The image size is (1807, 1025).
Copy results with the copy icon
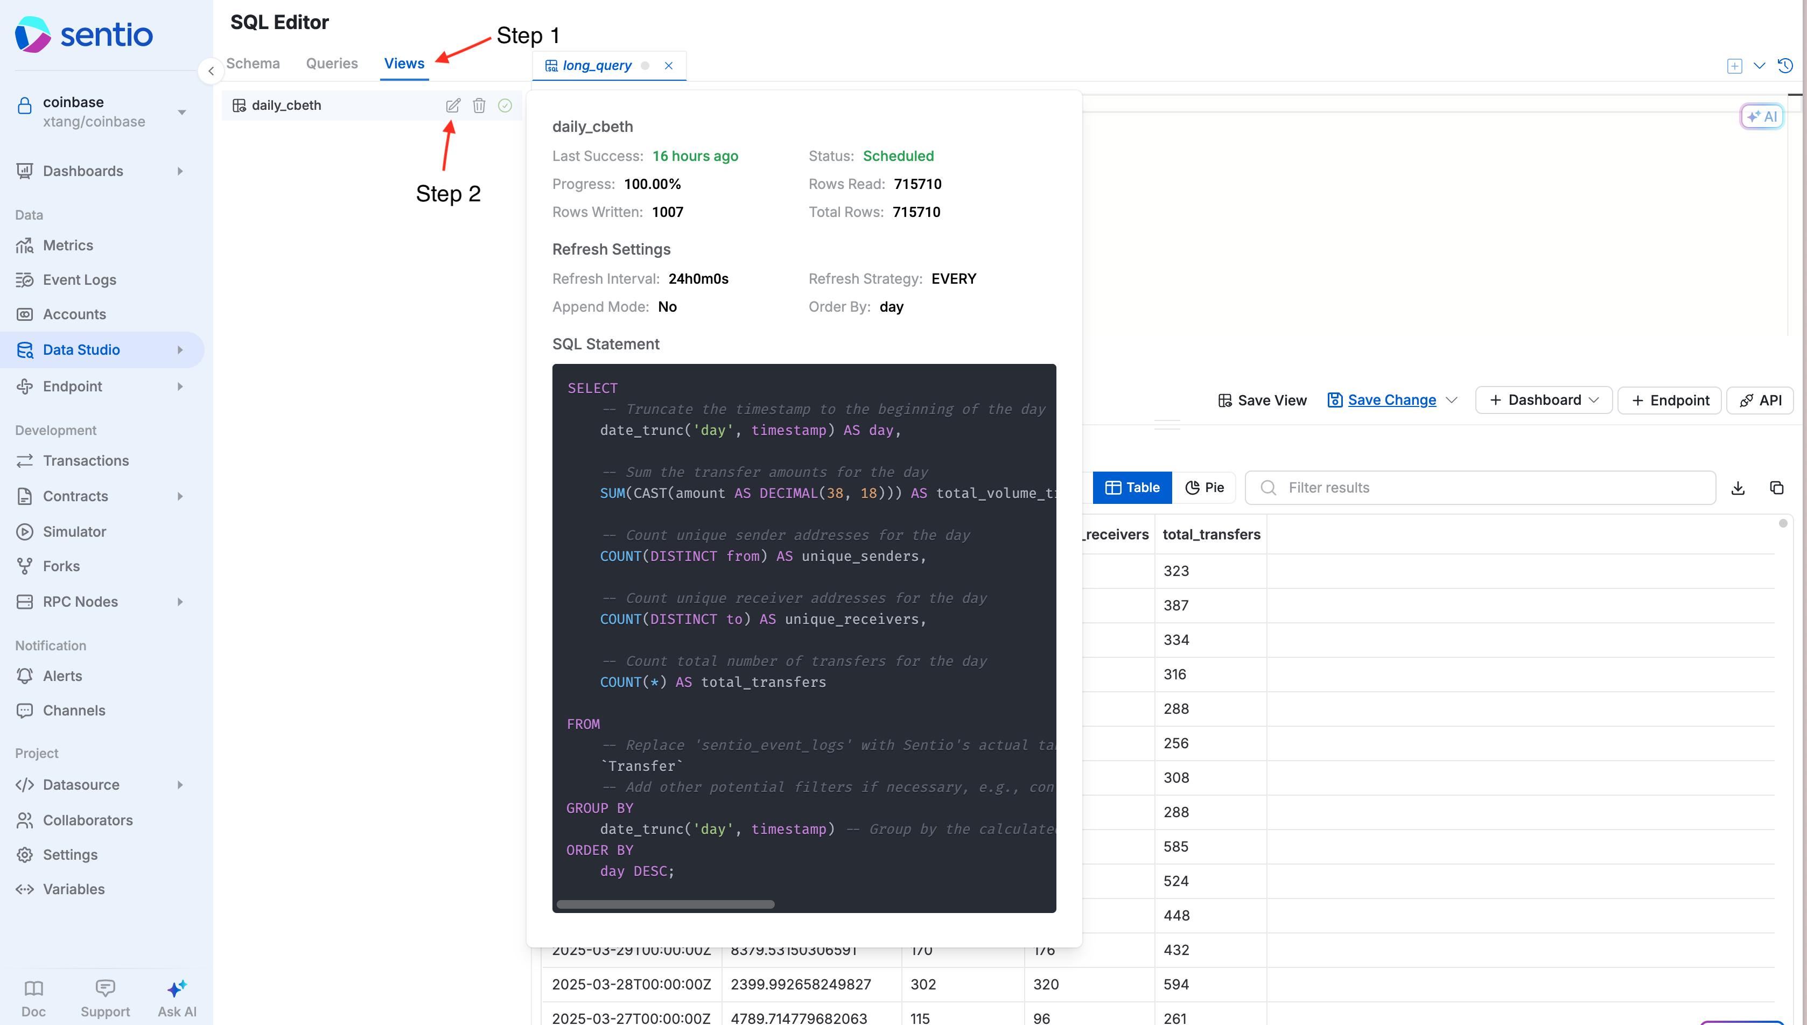(x=1776, y=488)
